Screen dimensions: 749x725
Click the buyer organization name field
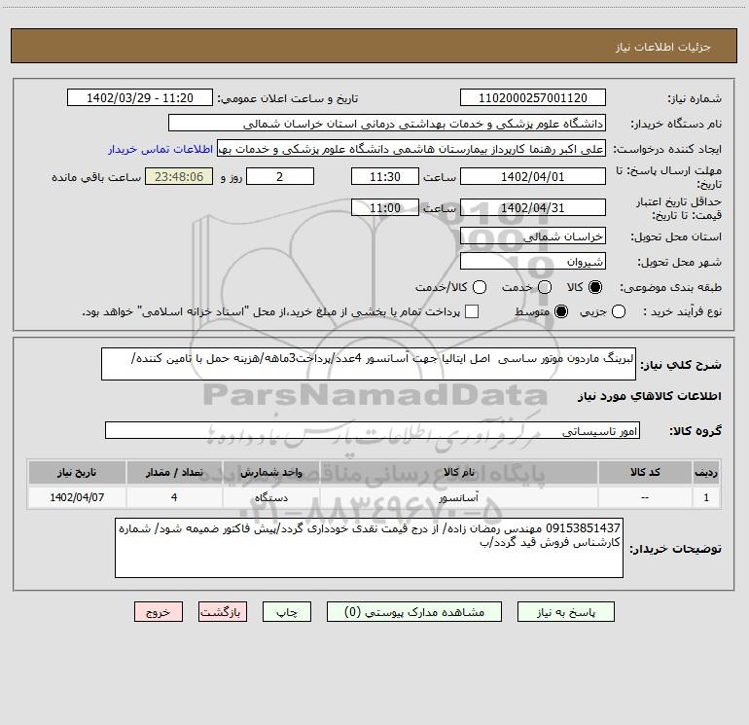point(387,123)
